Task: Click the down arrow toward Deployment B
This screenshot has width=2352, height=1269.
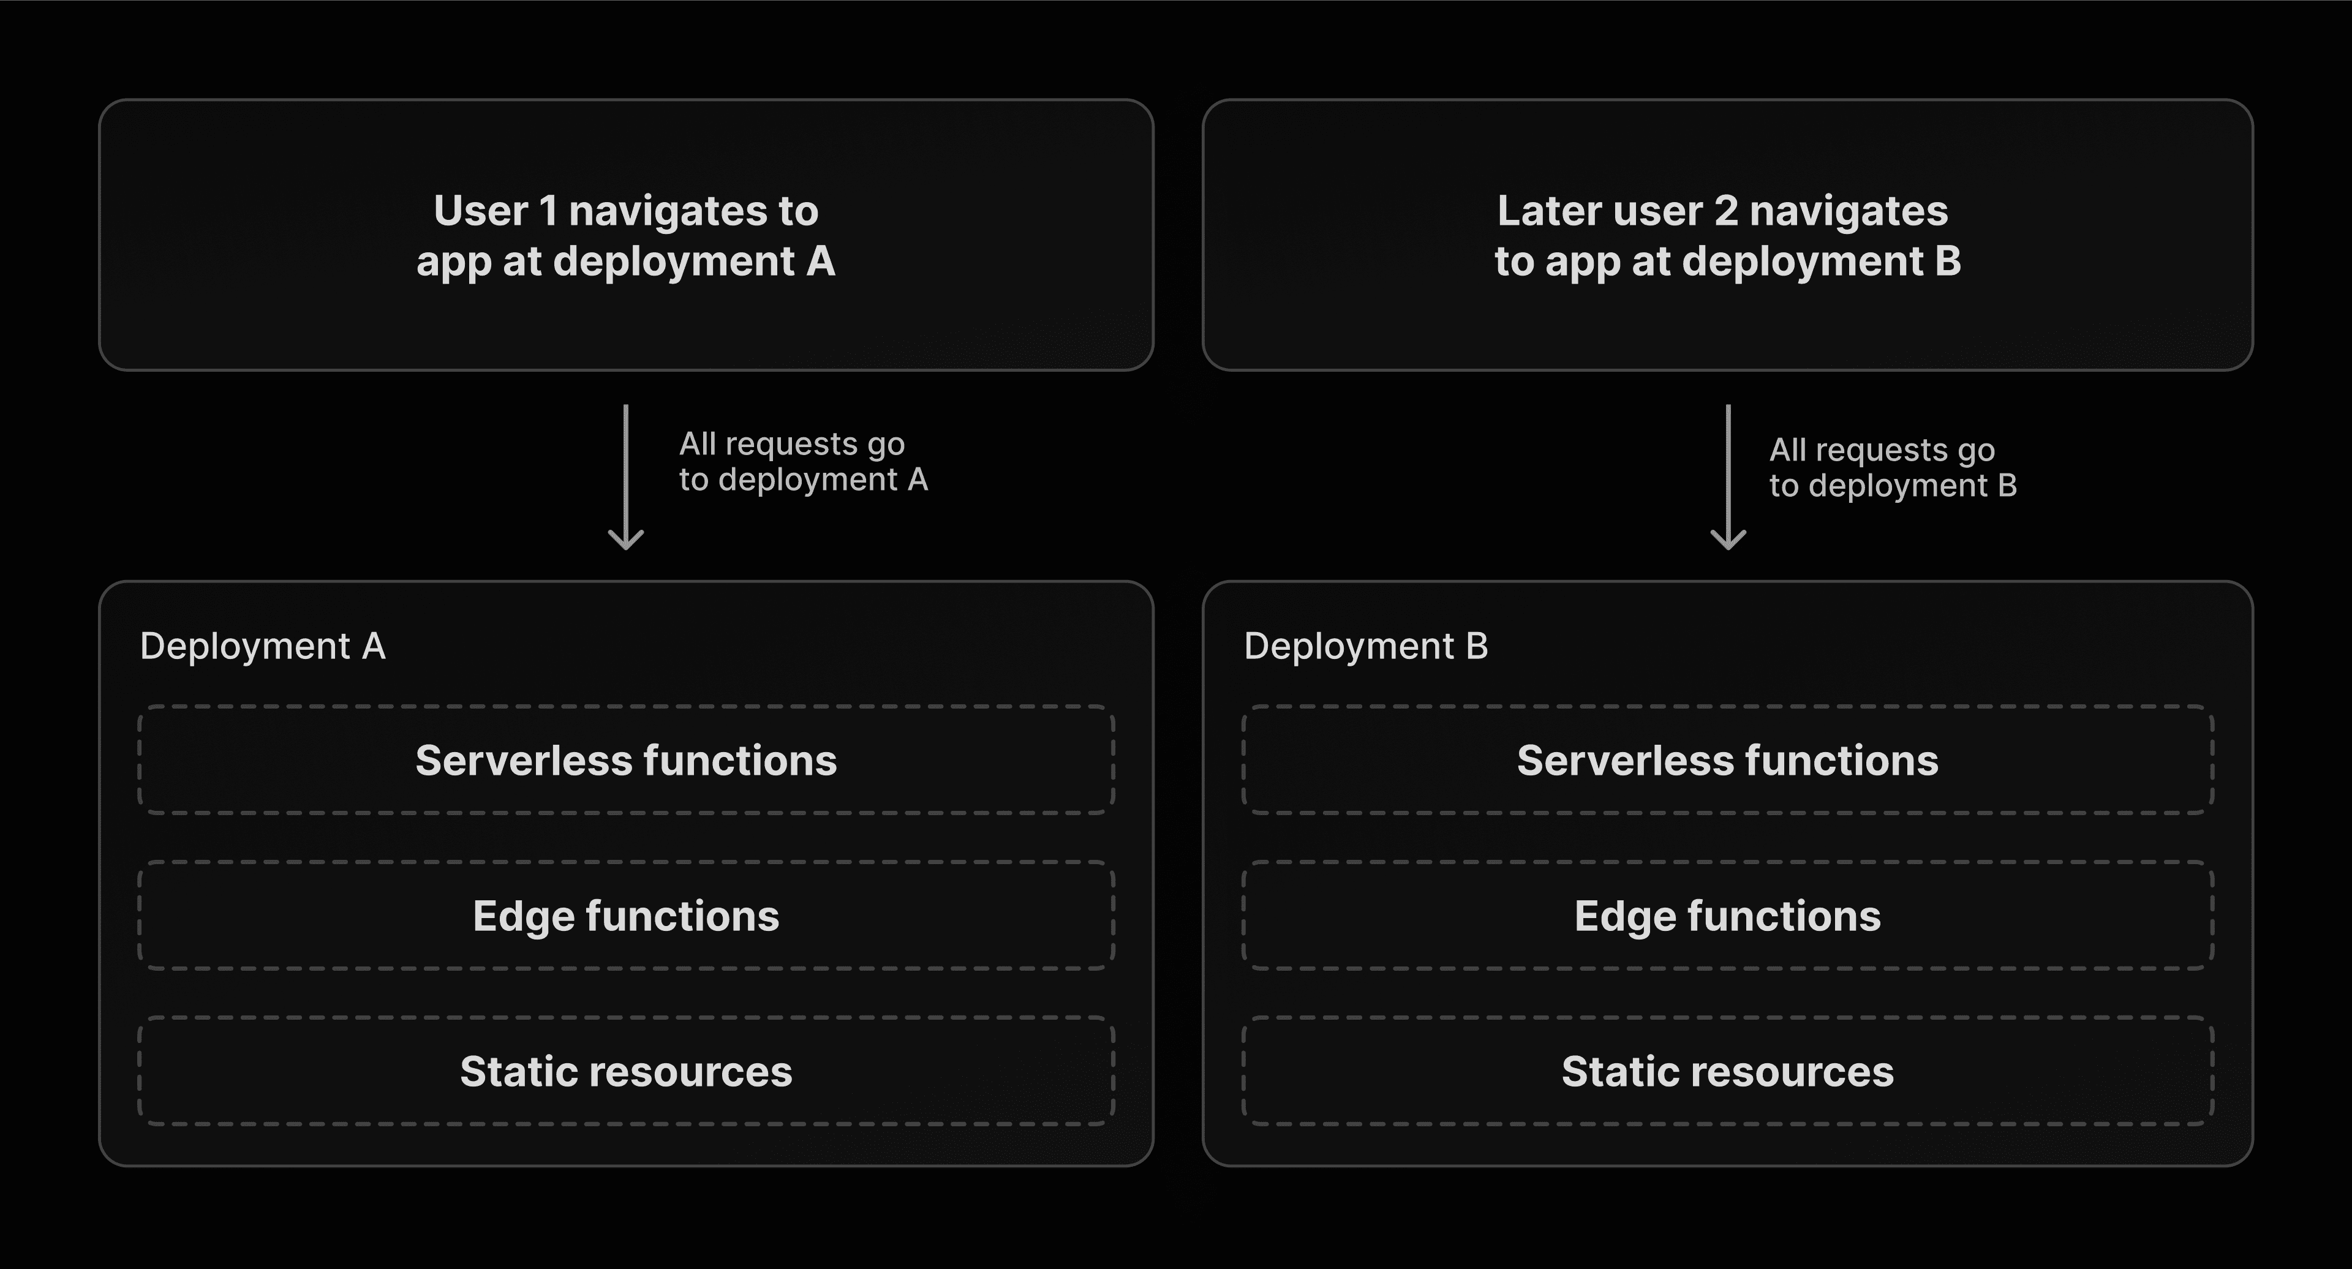Action: pyautogui.click(x=1727, y=476)
